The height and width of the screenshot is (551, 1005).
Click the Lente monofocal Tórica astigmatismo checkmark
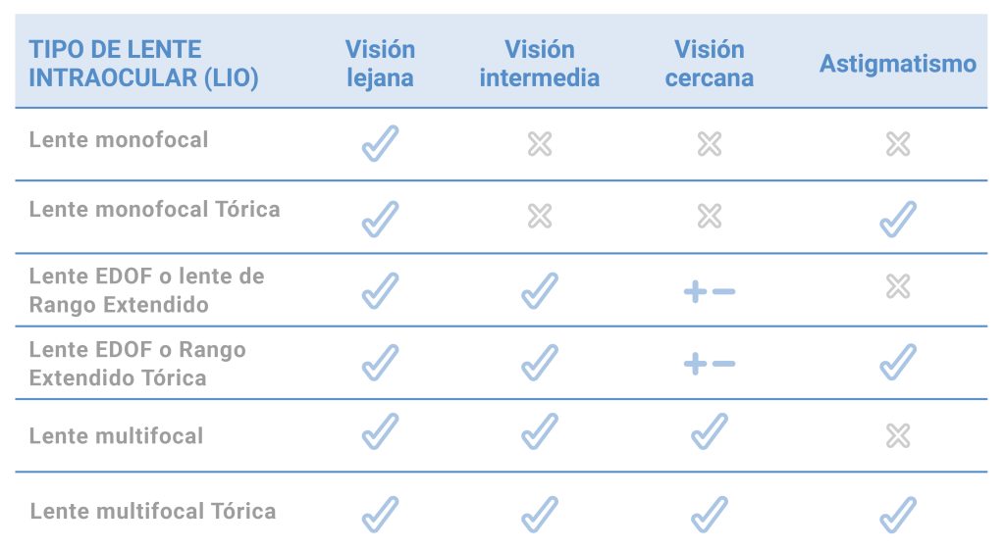[897, 219]
